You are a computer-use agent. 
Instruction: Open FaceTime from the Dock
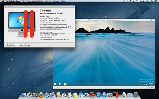[87, 95]
